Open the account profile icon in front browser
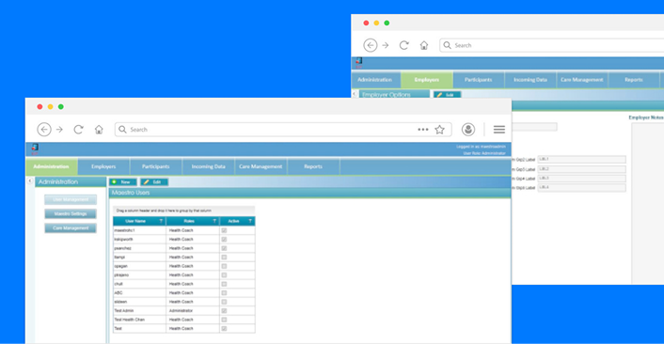664x344 pixels. point(468,130)
